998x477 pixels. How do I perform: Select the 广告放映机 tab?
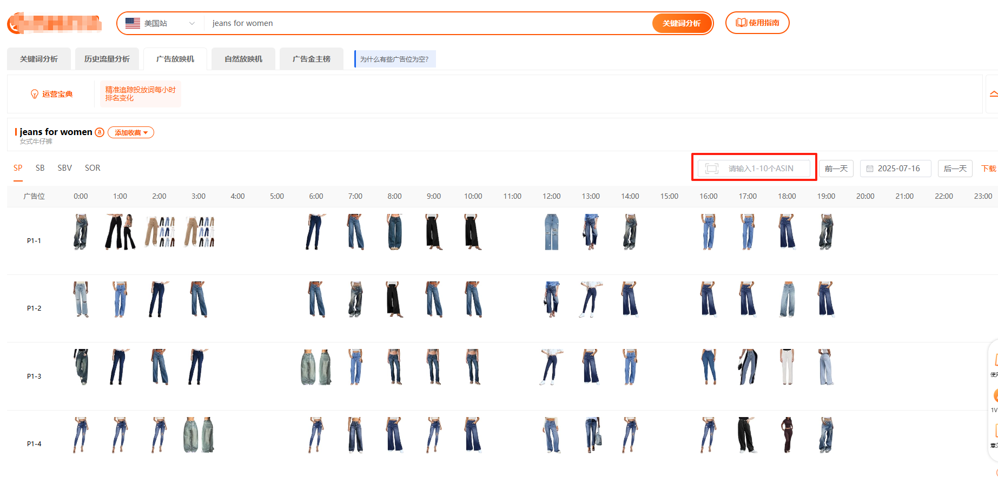[175, 59]
